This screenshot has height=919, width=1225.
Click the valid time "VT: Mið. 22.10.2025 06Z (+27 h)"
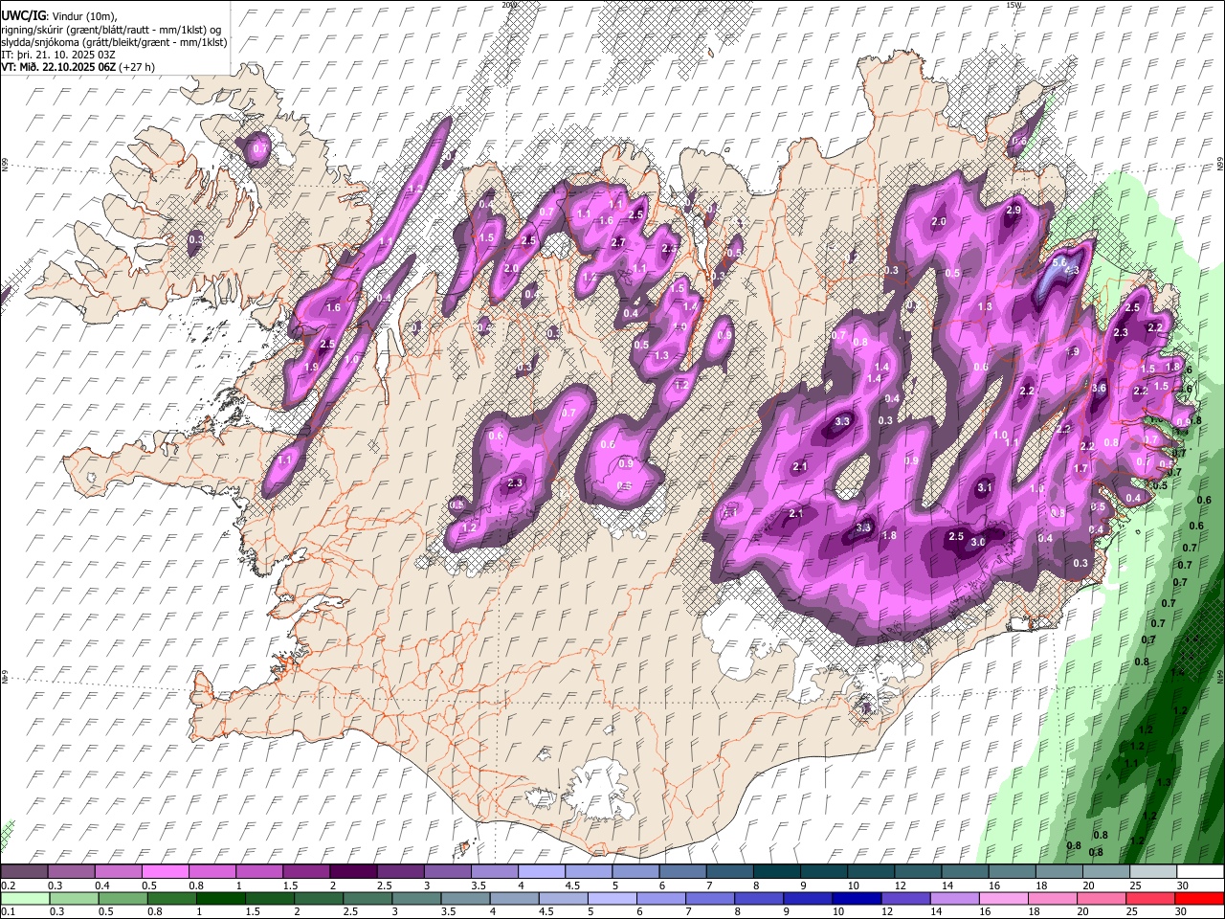[x=78, y=67]
